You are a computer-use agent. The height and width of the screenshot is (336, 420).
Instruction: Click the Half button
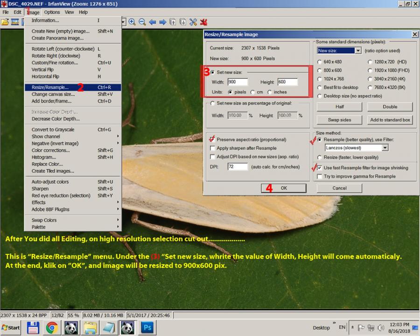click(x=339, y=107)
